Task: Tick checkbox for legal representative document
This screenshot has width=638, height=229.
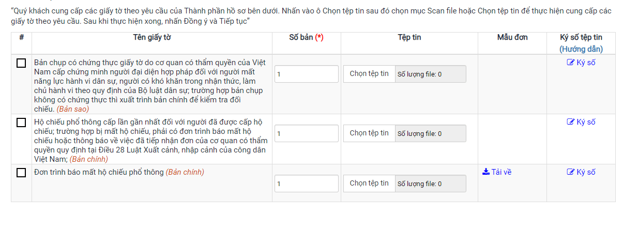Action: (21, 63)
